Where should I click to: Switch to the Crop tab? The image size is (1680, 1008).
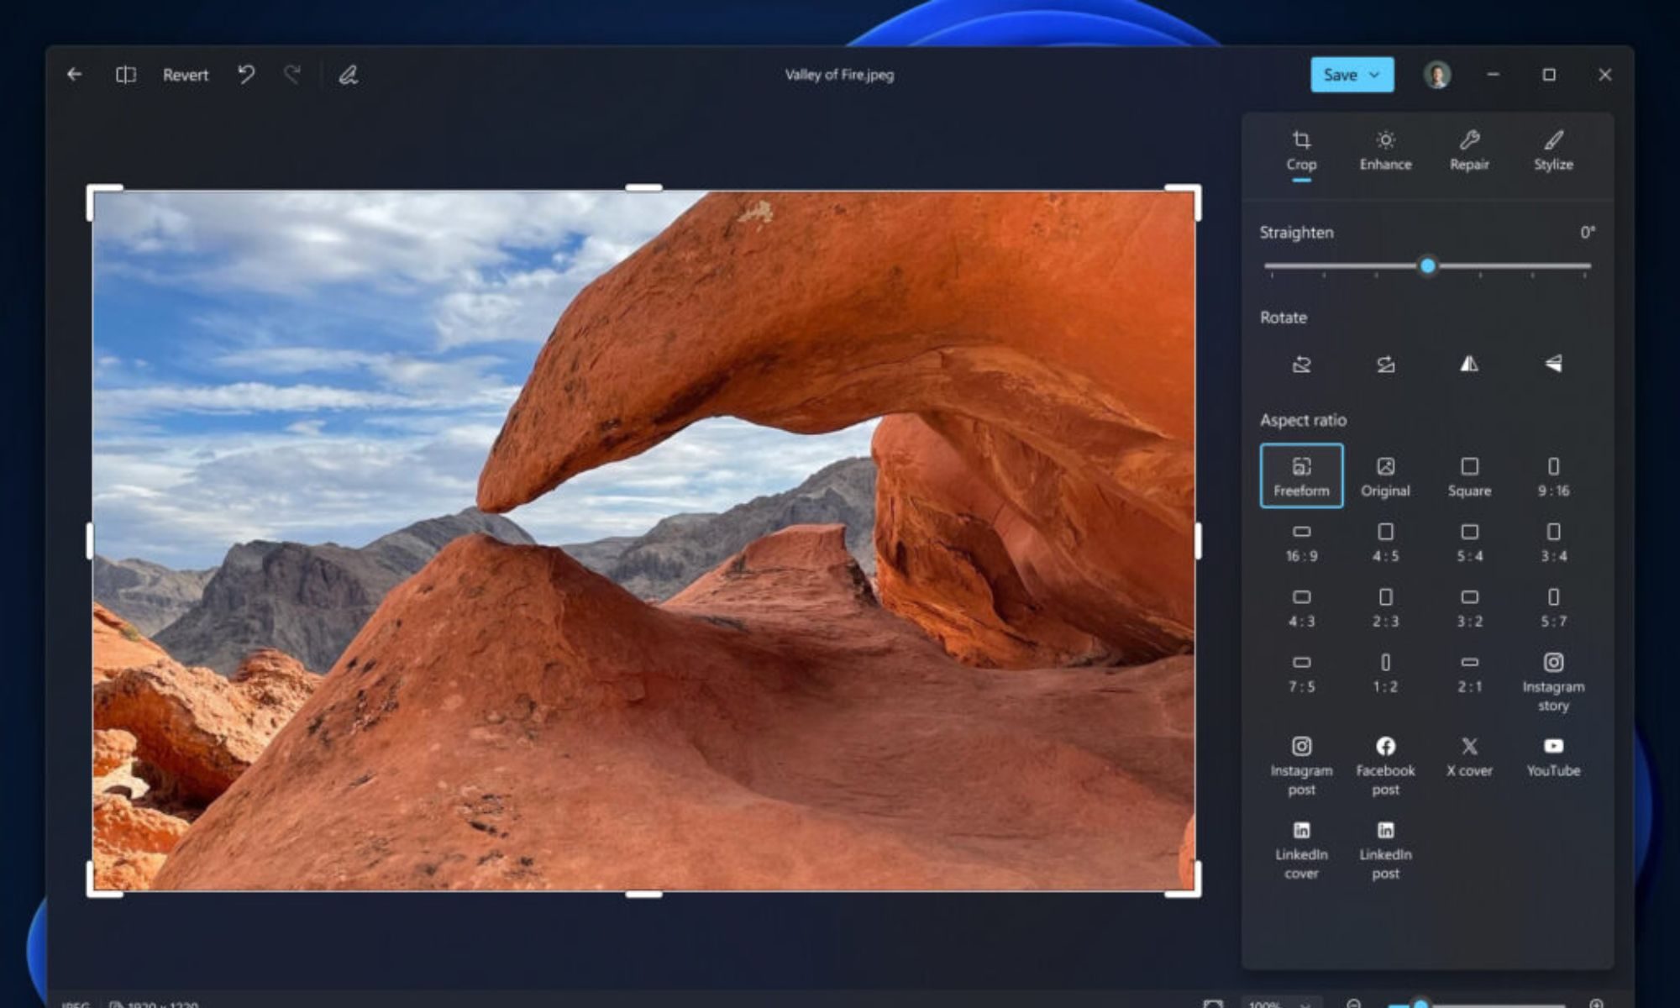coord(1301,152)
